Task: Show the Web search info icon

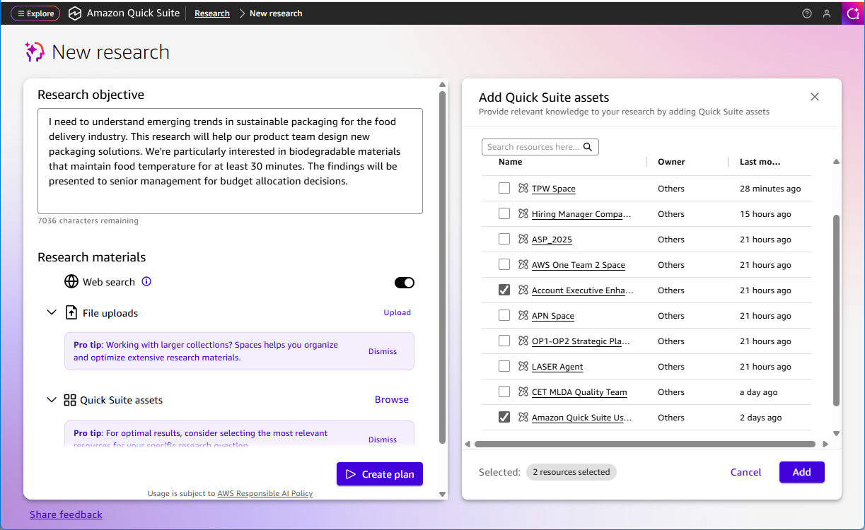Action: (146, 281)
